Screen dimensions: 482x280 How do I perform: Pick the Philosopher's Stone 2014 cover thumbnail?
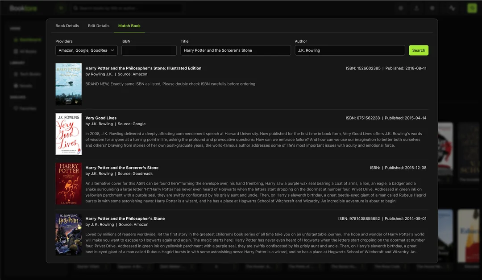(69, 235)
